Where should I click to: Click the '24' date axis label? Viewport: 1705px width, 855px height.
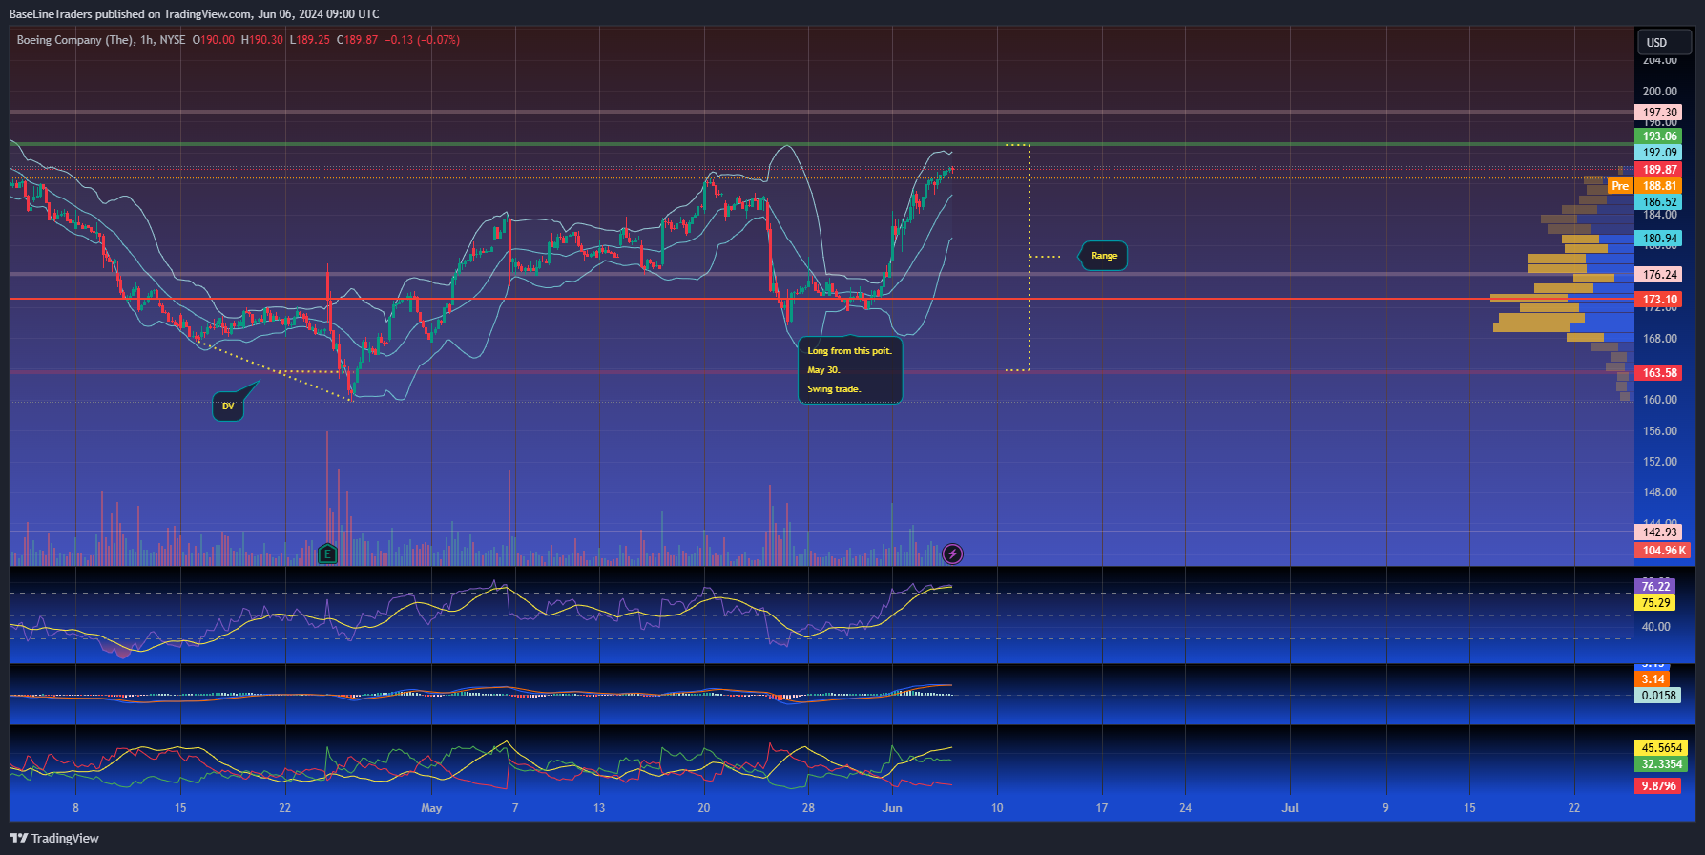pyautogui.click(x=1185, y=808)
